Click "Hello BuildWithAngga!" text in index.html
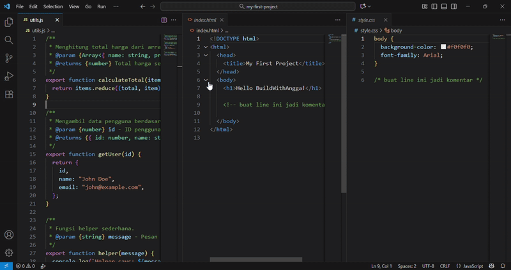 pos(270,88)
